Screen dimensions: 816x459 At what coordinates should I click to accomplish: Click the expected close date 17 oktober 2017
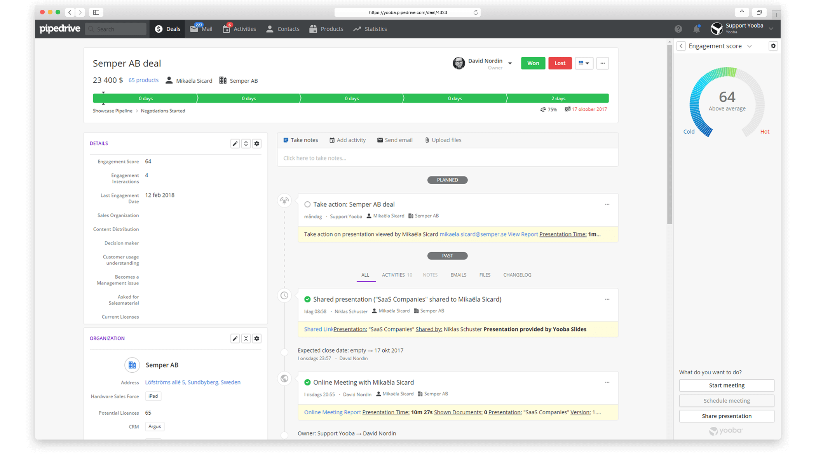(589, 110)
